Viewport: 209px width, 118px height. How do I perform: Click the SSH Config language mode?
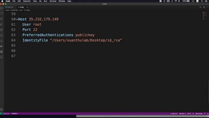pos(199,114)
